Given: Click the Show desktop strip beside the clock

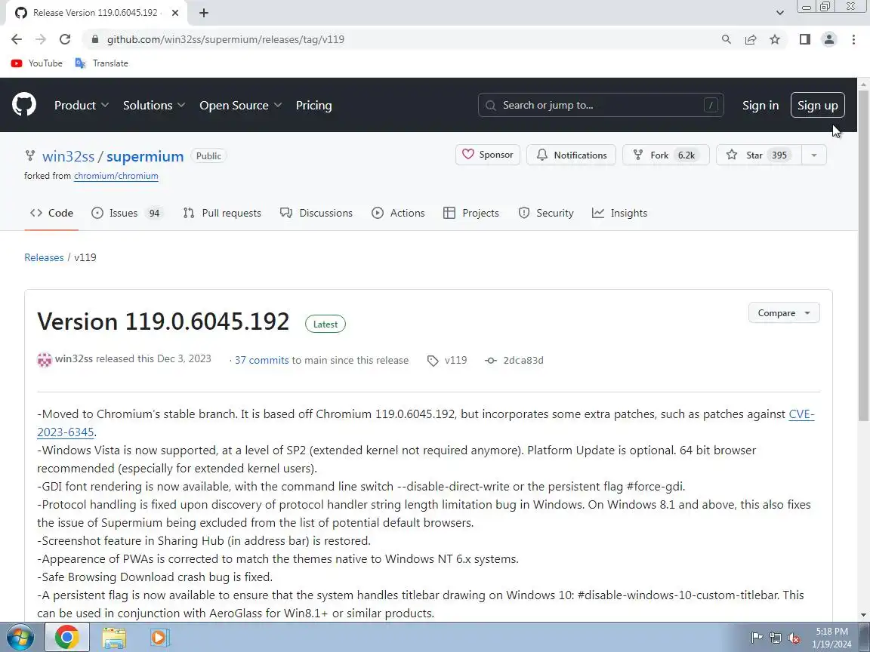Looking at the screenshot, I should [x=865, y=637].
